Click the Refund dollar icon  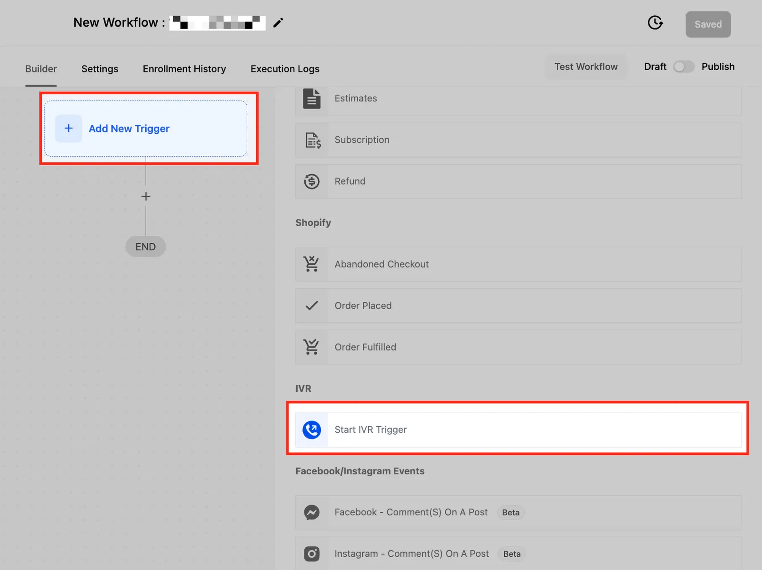[312, 181]
